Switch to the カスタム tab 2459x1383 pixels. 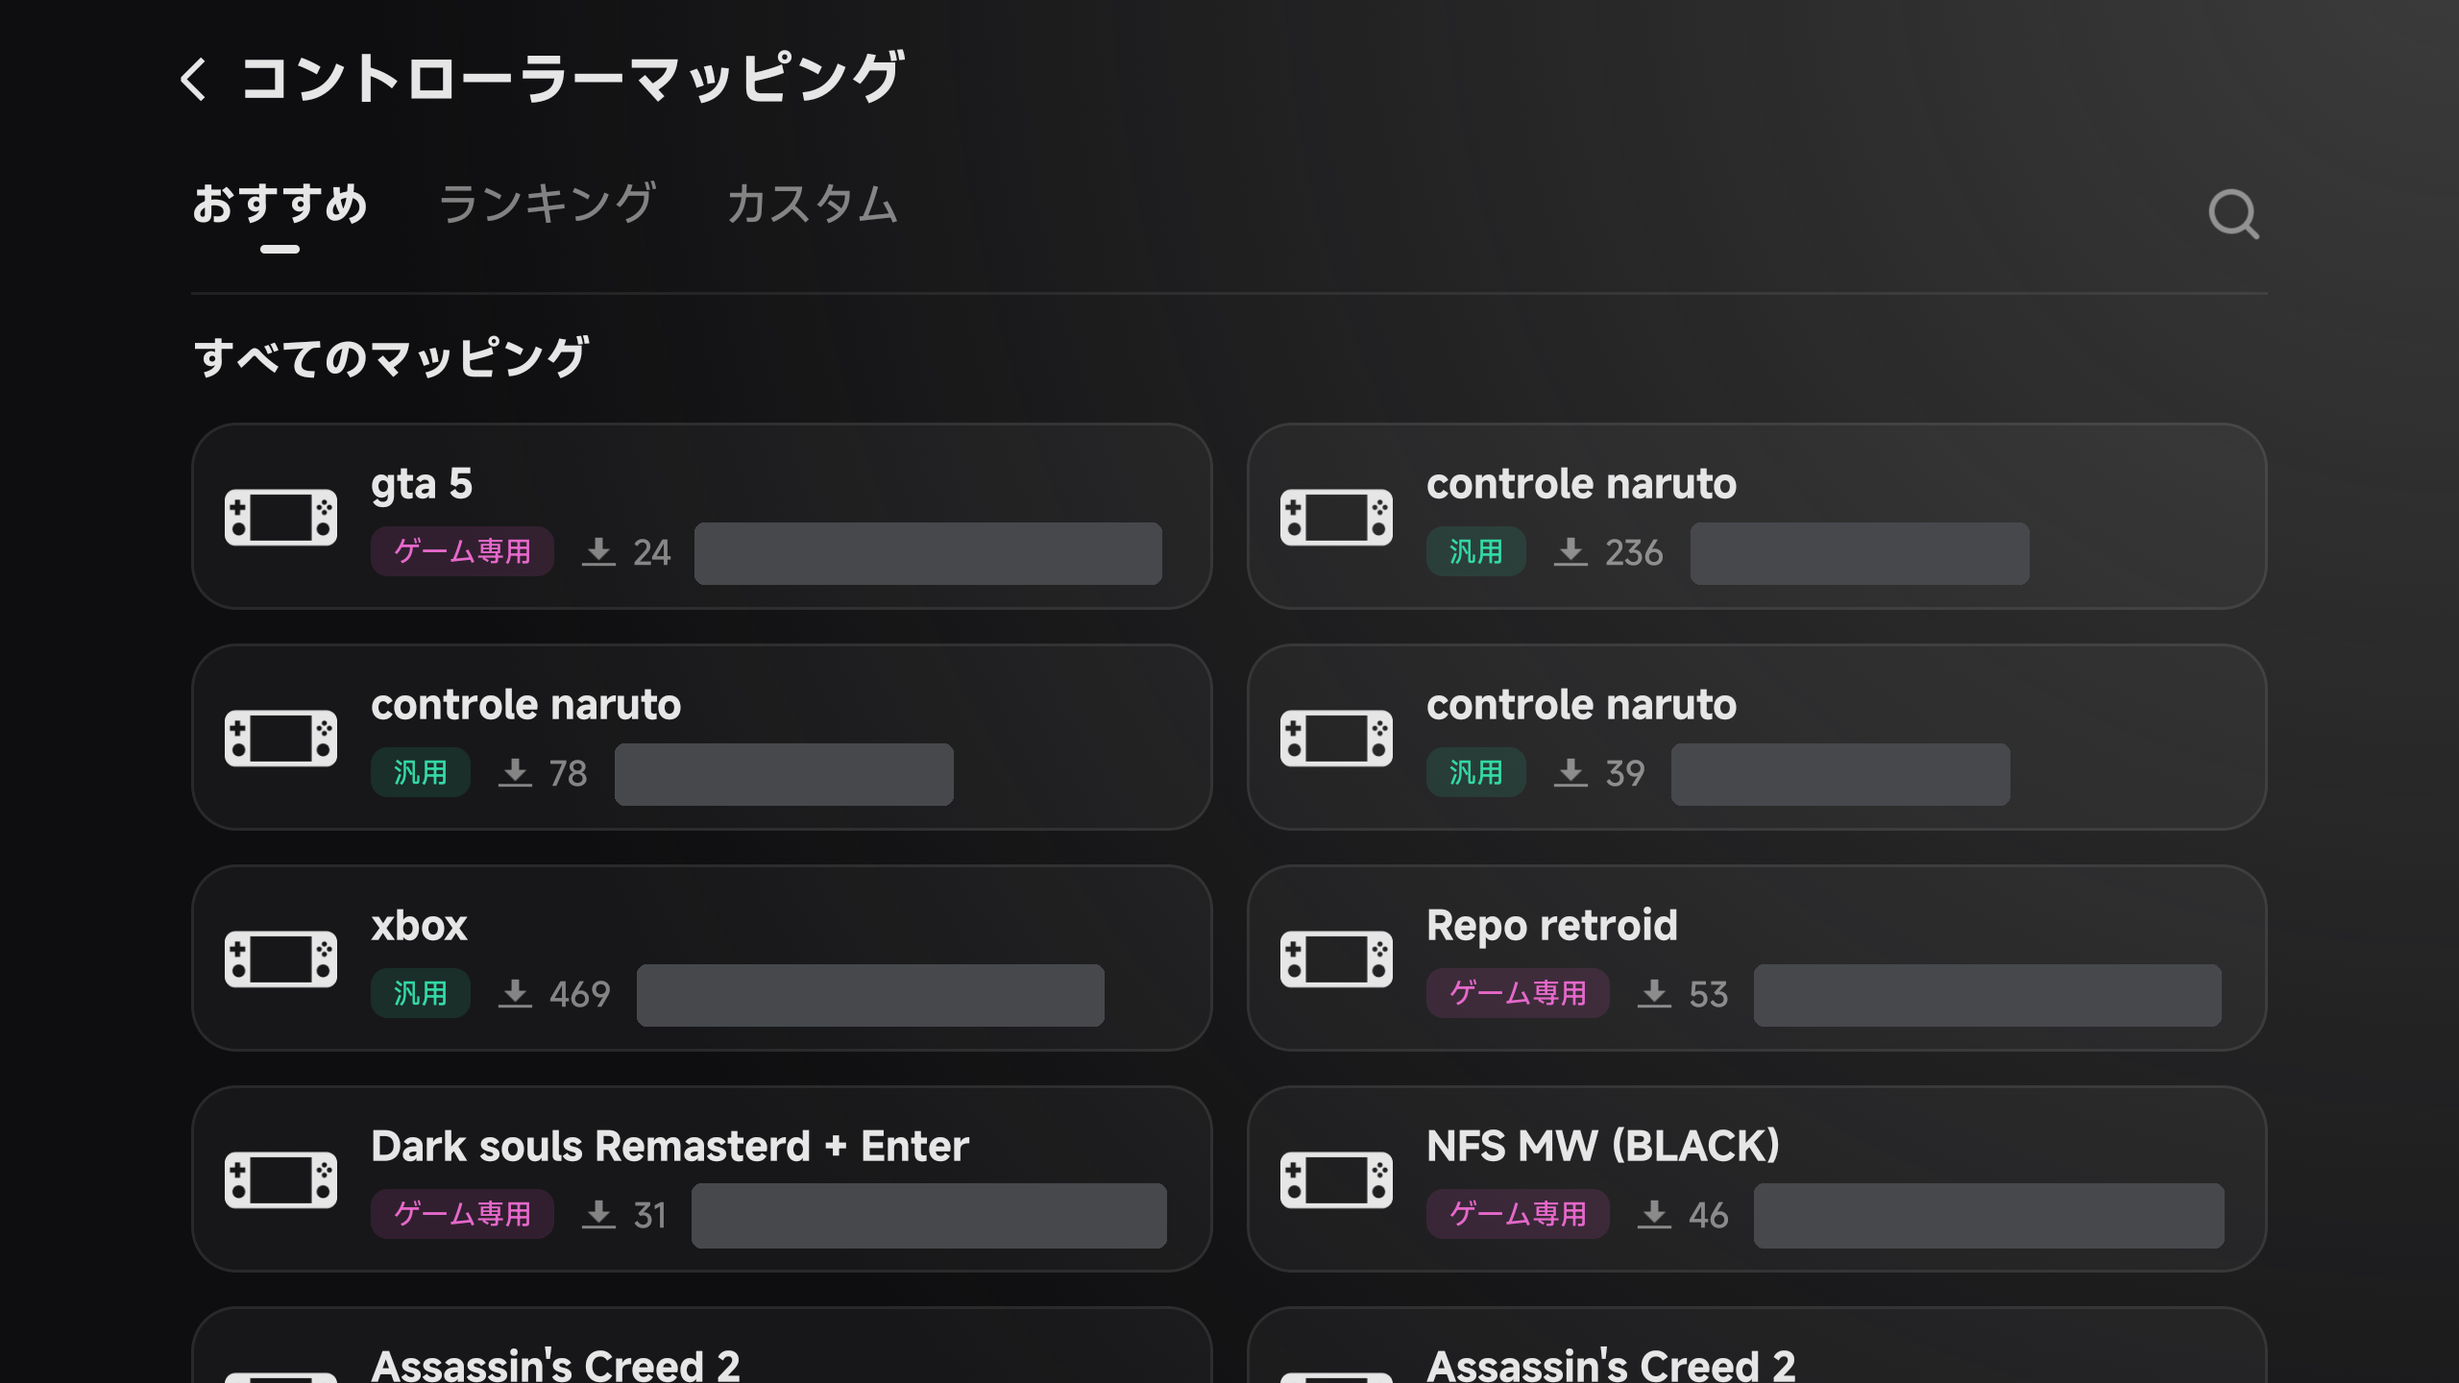point(812,205)
